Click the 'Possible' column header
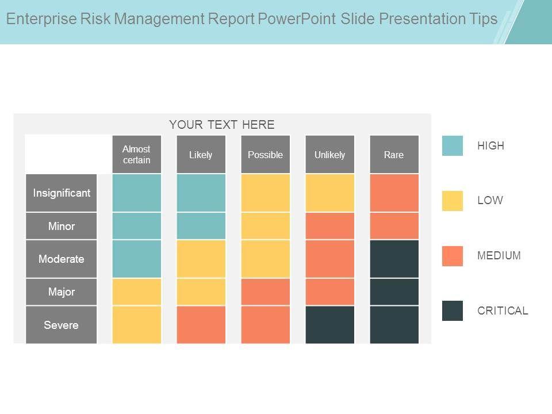The height and width of the screenshot is (414, 552). (x=266, y=154)
